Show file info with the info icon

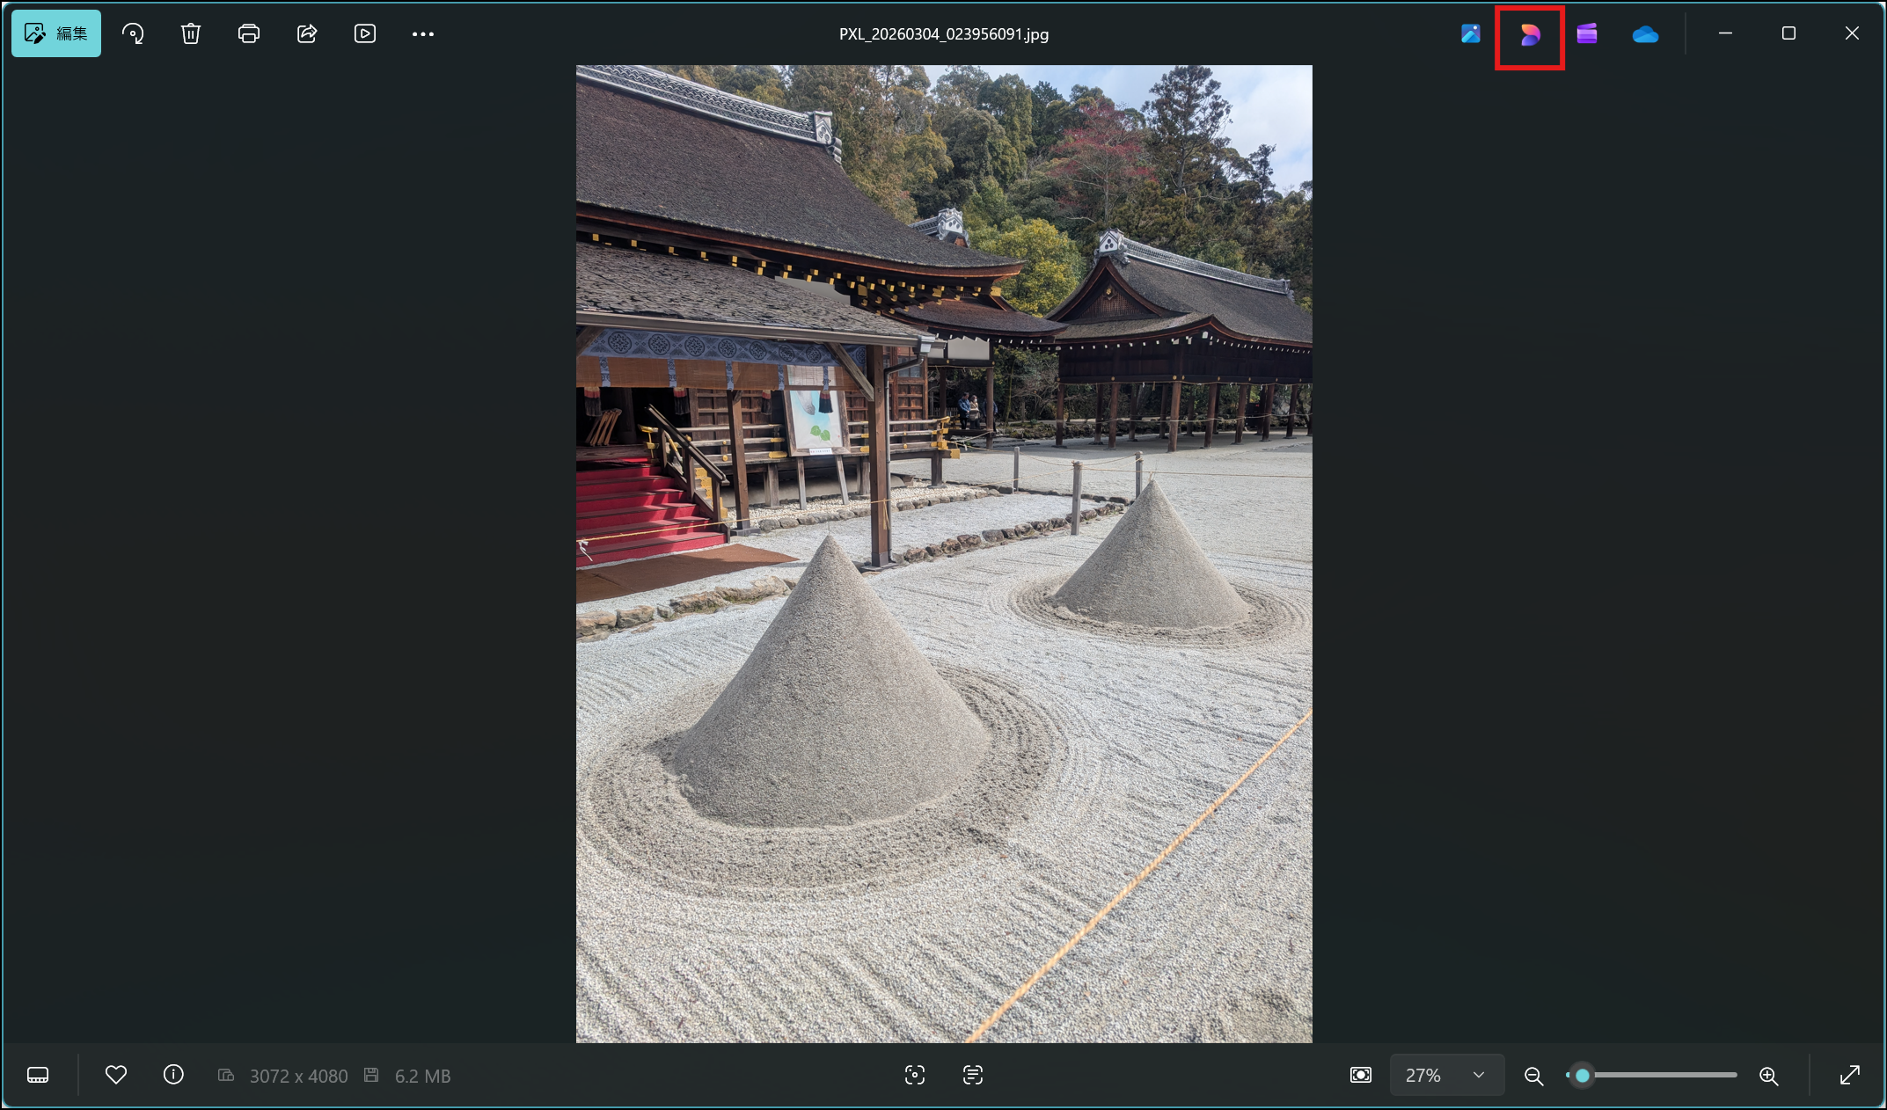pyautogui.click(x=174, y=1075)
